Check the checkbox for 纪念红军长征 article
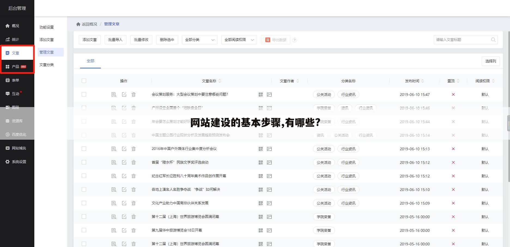 [x=84, y=176]
